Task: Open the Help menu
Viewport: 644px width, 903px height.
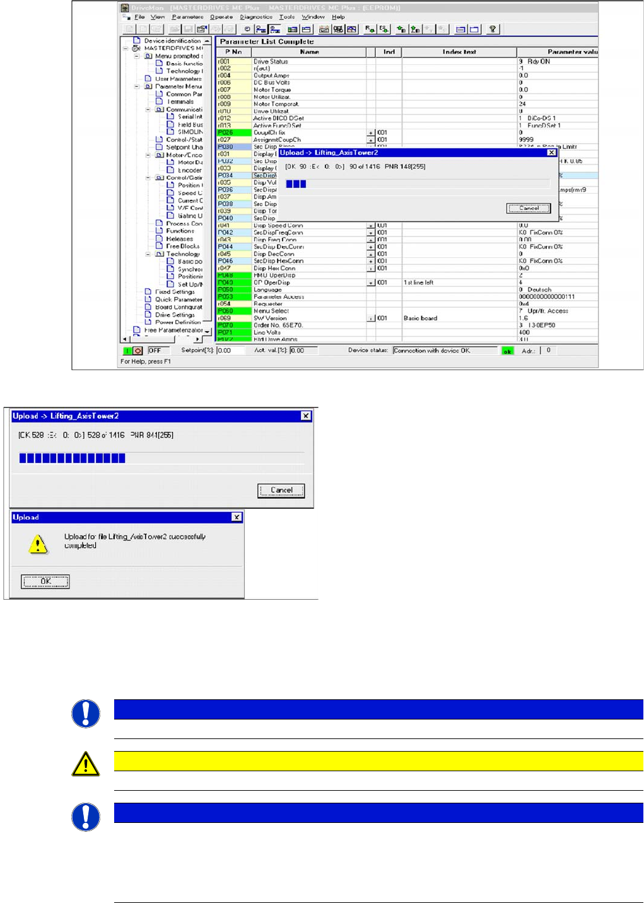Action: 339,17
